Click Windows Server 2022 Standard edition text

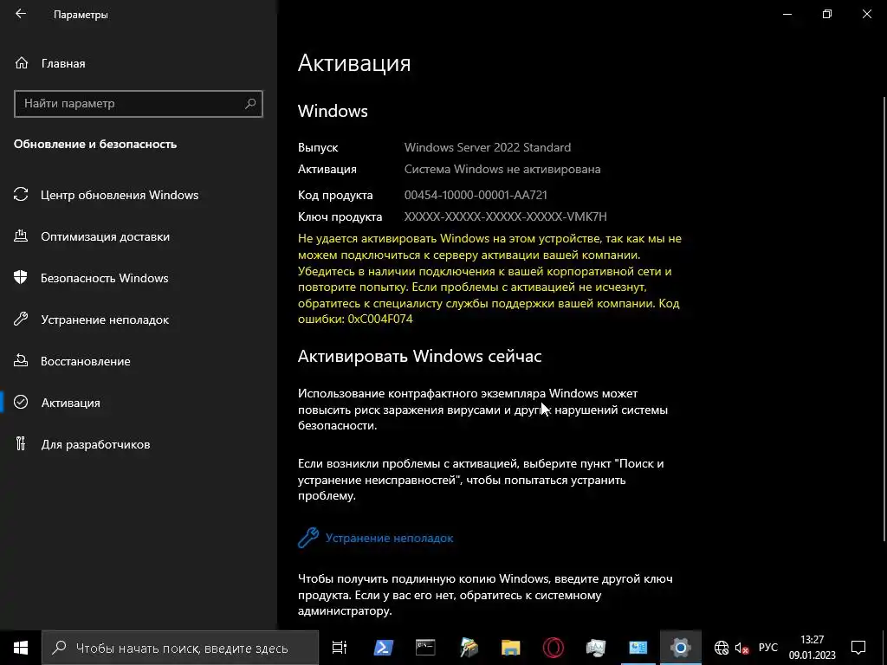coord(488,147)
